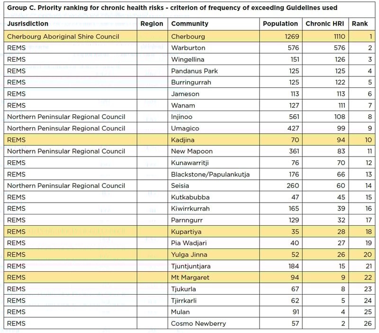Click the rank value 22
This screenshot has height=333, width=379.
(368, 277)
